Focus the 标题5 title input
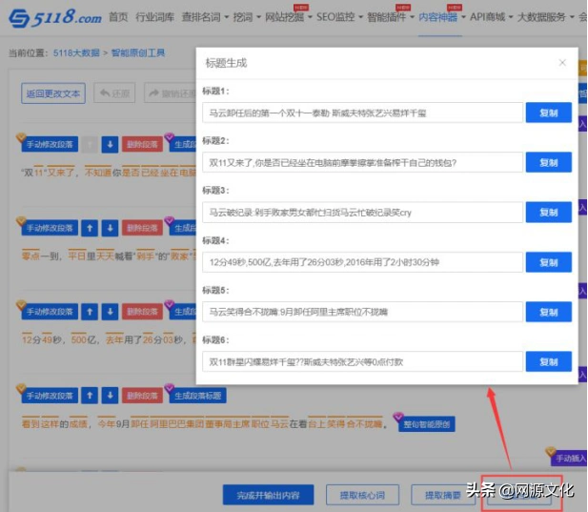This screenshot has height=512, width=588. click(363, 312)
